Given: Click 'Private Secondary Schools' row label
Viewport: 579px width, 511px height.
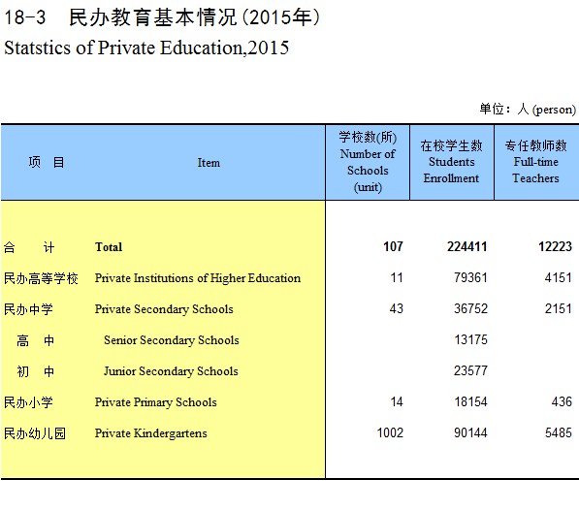Looking at the screenshot, I should click(164, 309).
